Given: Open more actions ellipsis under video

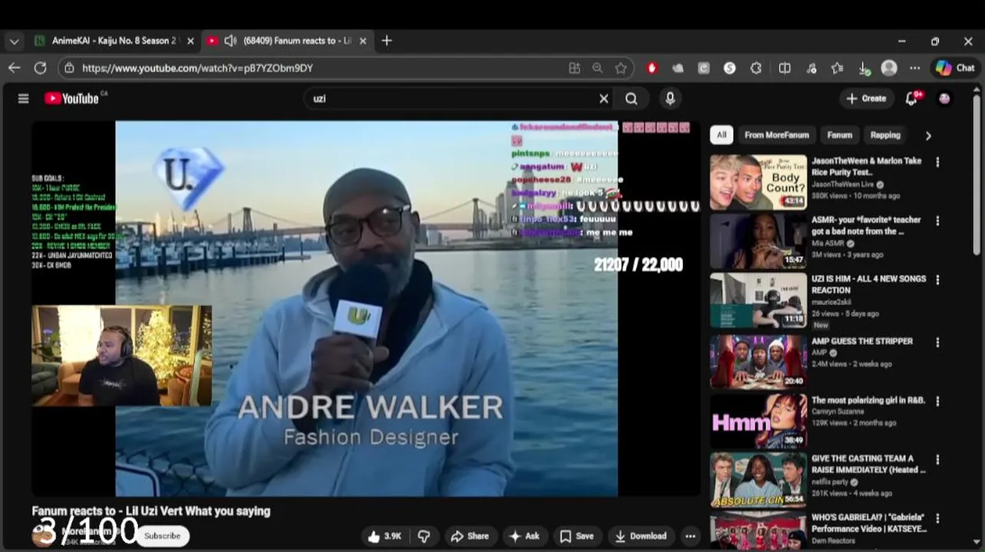Looking at the screenshot, I should pos(690,536).
